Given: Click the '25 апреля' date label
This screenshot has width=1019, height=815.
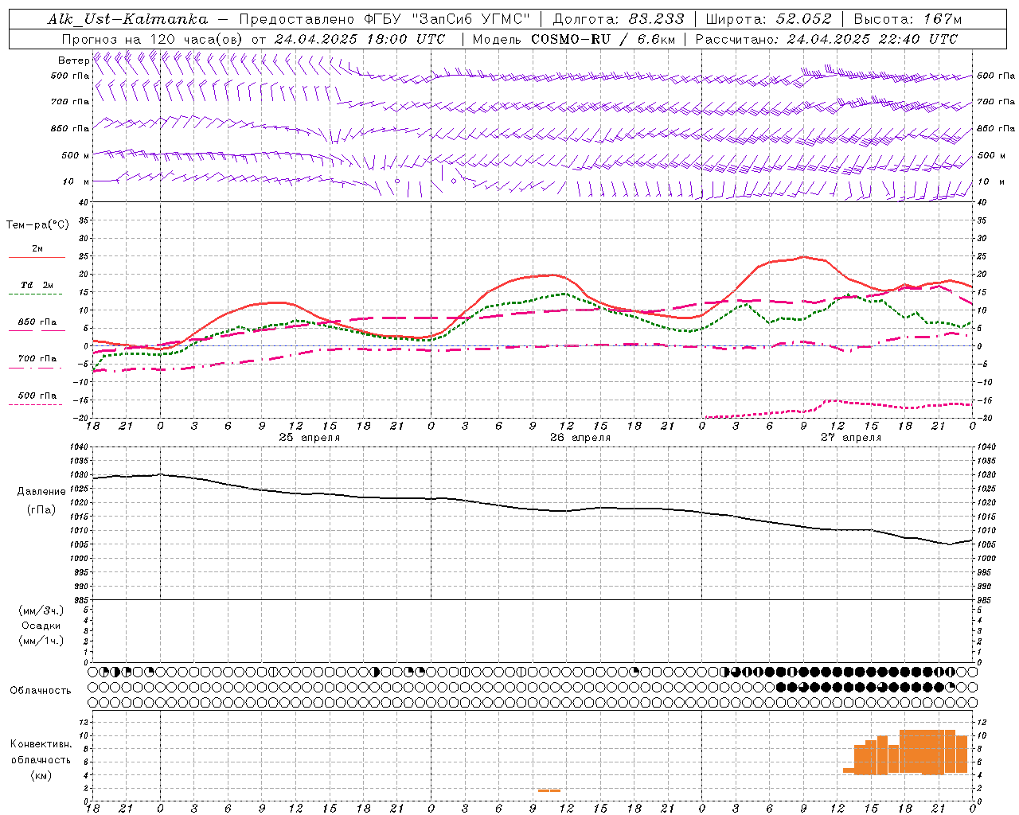Looking at the screenshot, I should pyautogui.click(x=309, y=438).
